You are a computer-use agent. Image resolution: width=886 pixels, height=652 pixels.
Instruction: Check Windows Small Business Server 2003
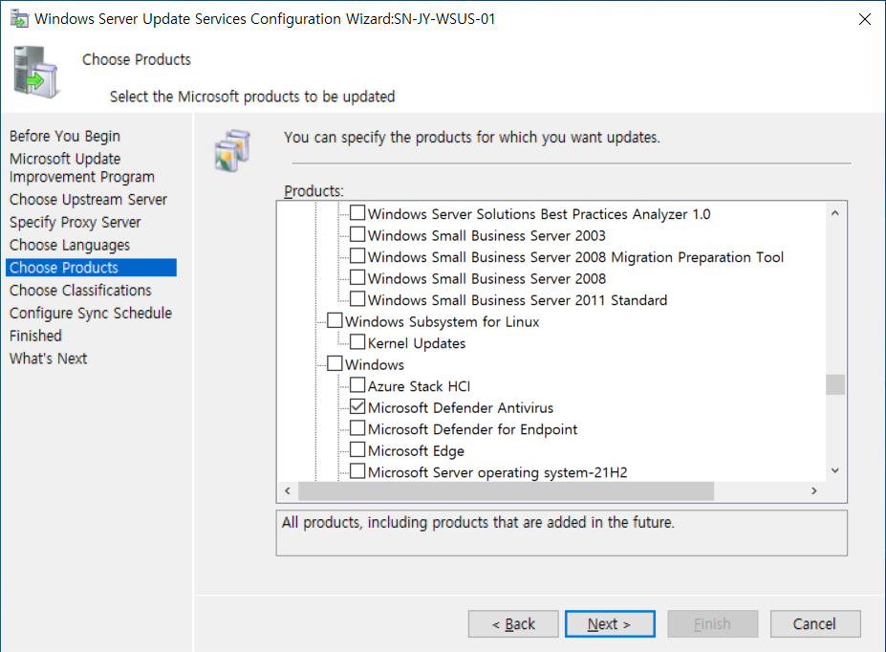(357, 234)
